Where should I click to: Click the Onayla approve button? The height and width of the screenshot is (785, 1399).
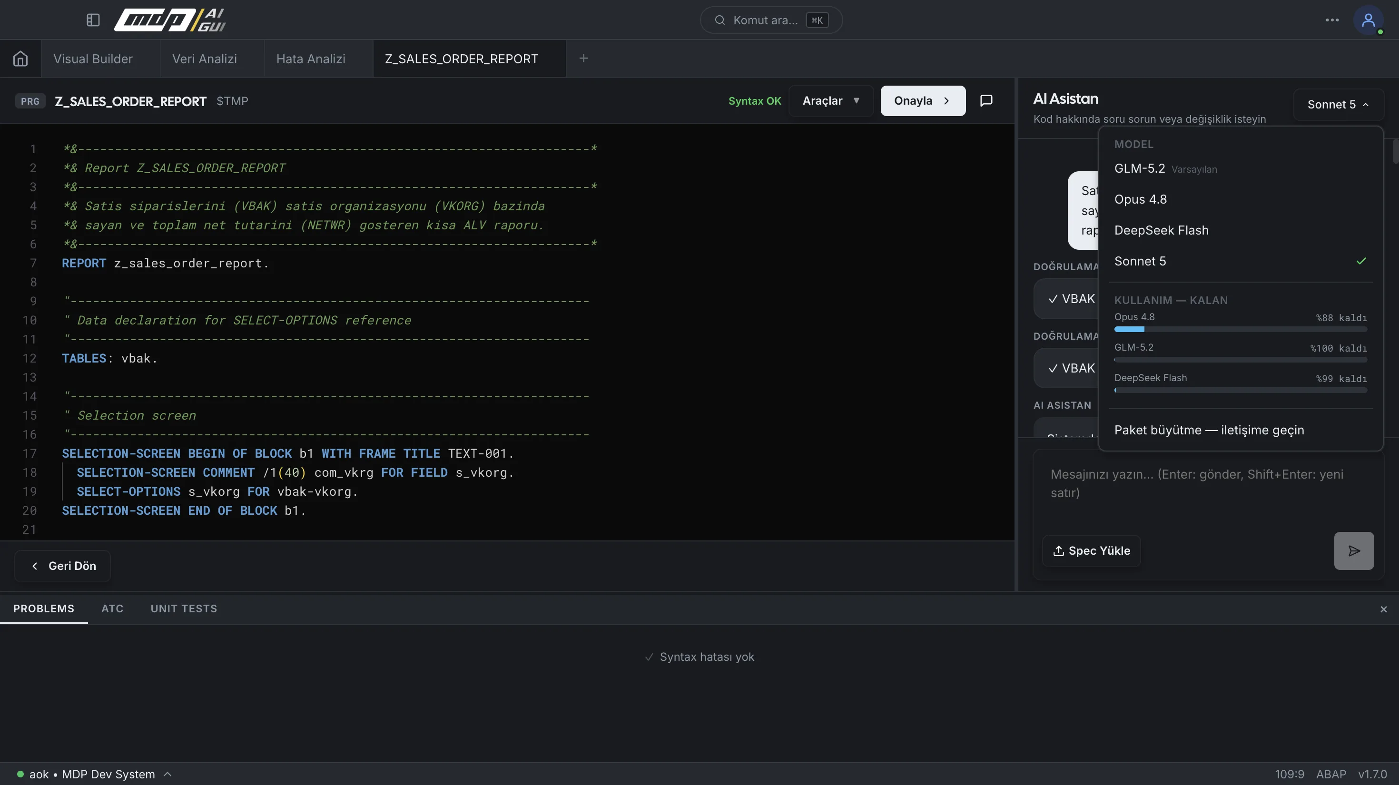coord(923,100)
